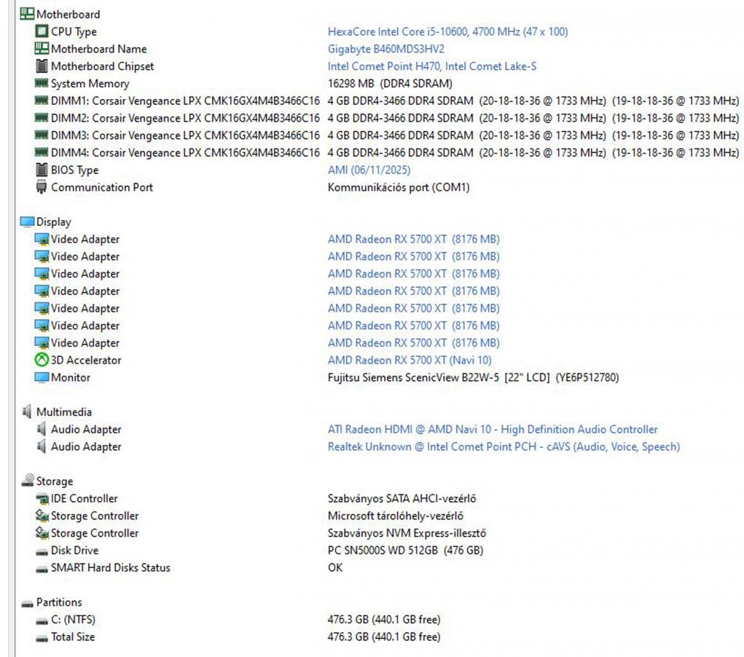Follow the Intel Comet Point H470 chipset link
The image size is (744, 657).
pos(432,66)
